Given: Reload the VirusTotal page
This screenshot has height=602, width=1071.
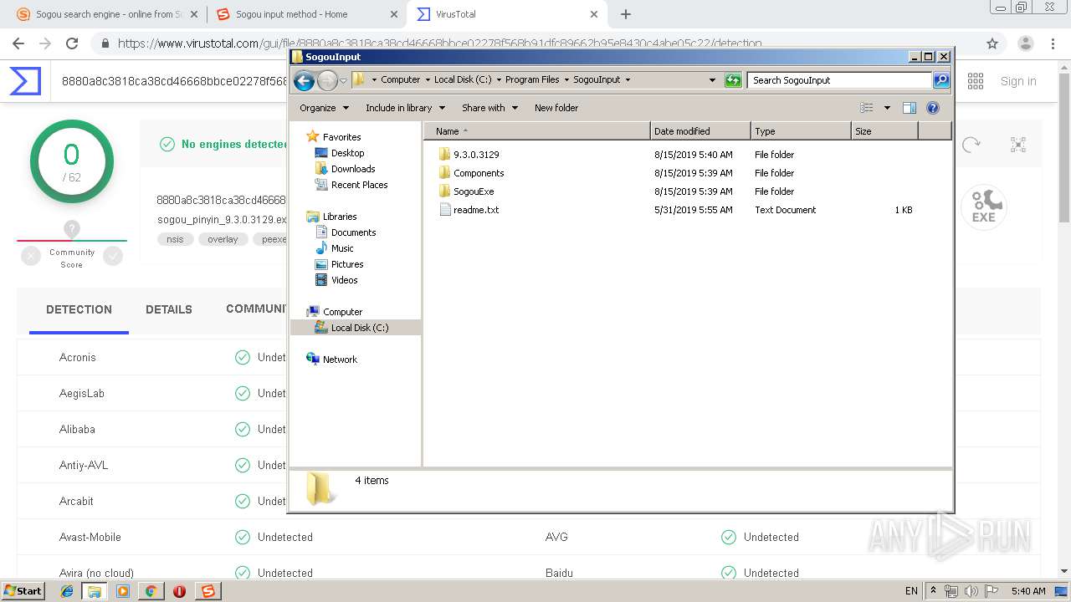Looking at the screenshot, I should (72, 43).
